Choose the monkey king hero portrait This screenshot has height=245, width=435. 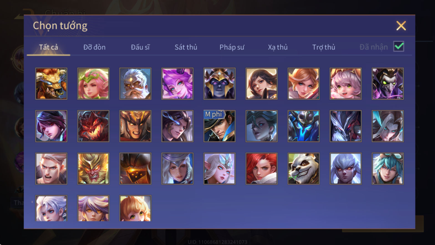click(x=93, y=168)
